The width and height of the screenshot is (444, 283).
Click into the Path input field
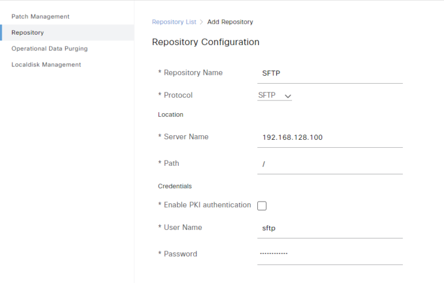click(330, 165)
